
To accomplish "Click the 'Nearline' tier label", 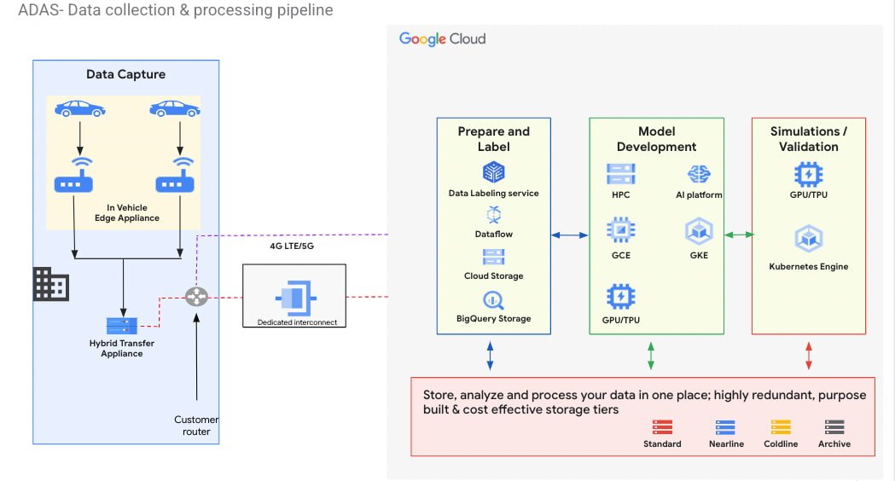I will tap(726, 444).
